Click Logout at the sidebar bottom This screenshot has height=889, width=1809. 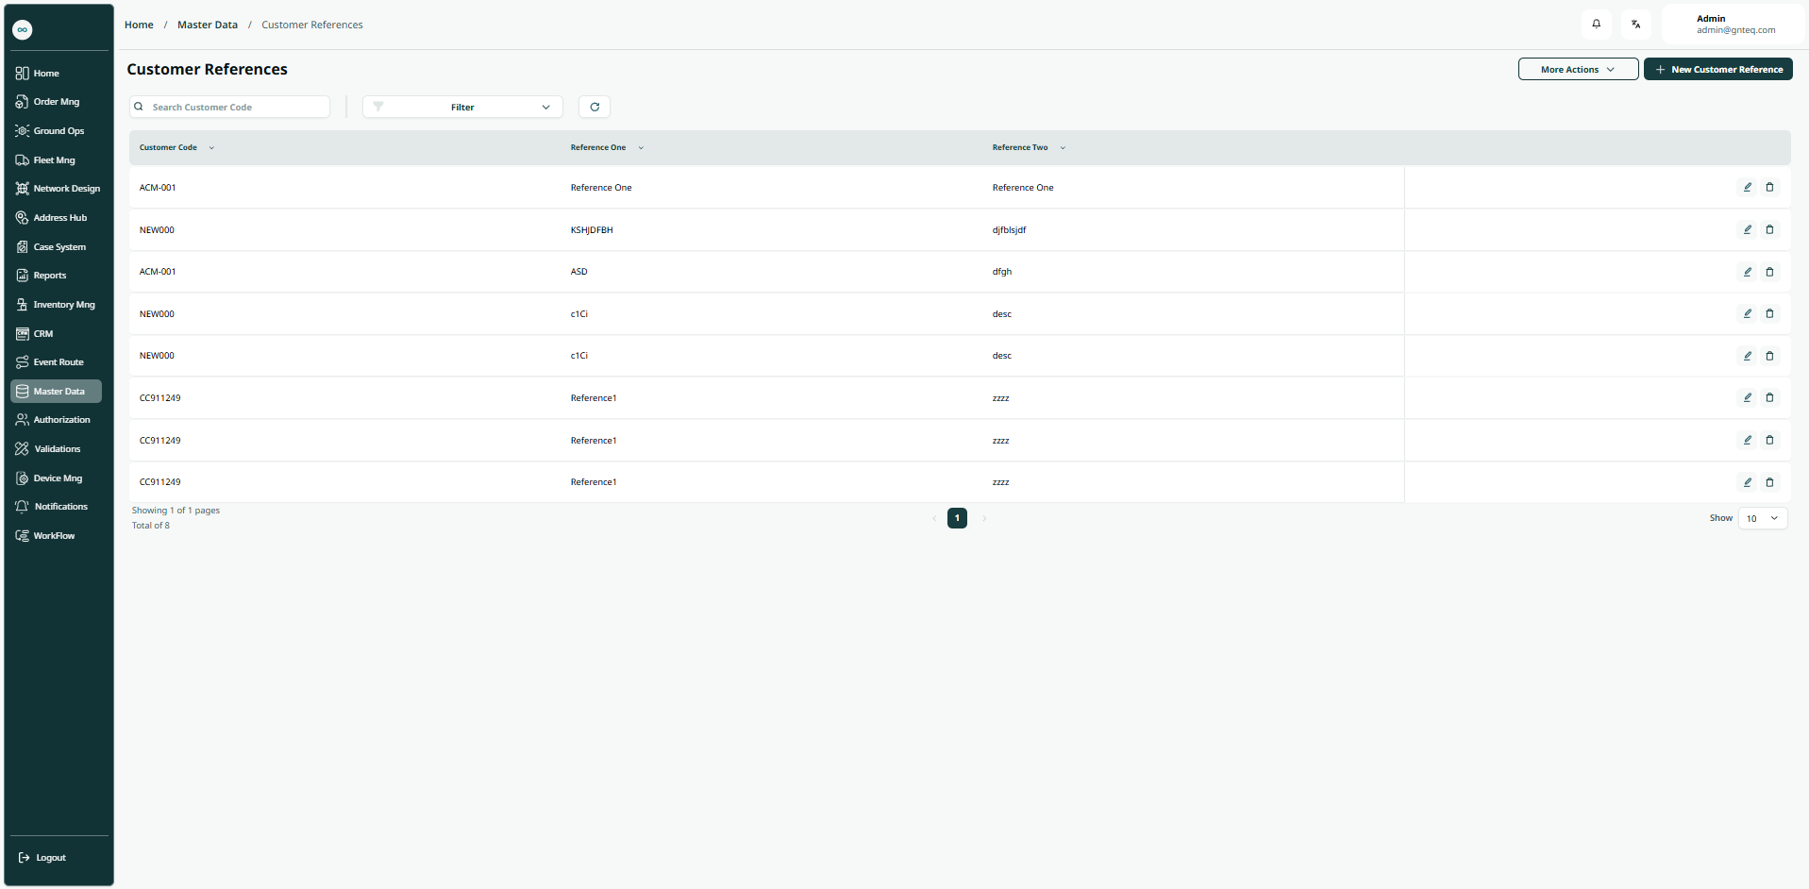click(42, 858)
